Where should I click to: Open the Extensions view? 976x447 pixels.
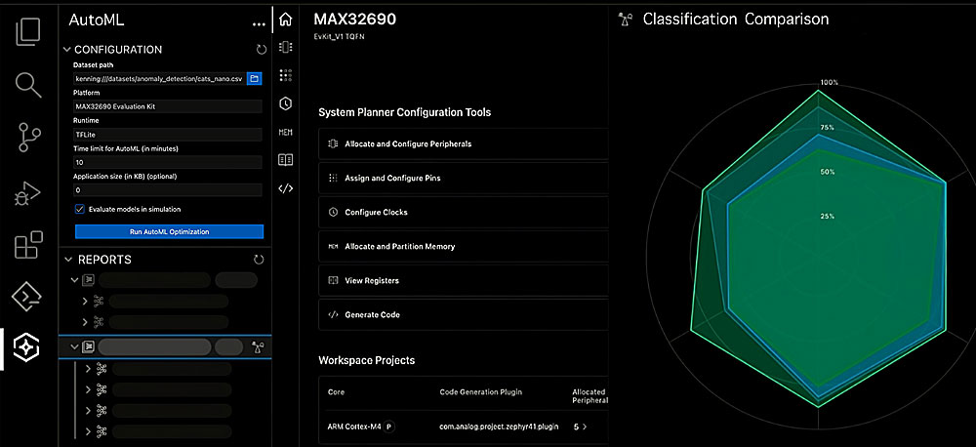point(28,244)
